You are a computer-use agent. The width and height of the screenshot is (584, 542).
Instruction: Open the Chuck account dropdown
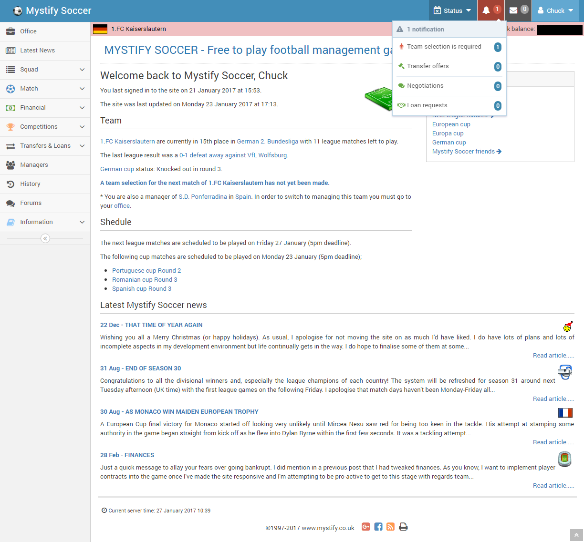[x=555, y=10]
